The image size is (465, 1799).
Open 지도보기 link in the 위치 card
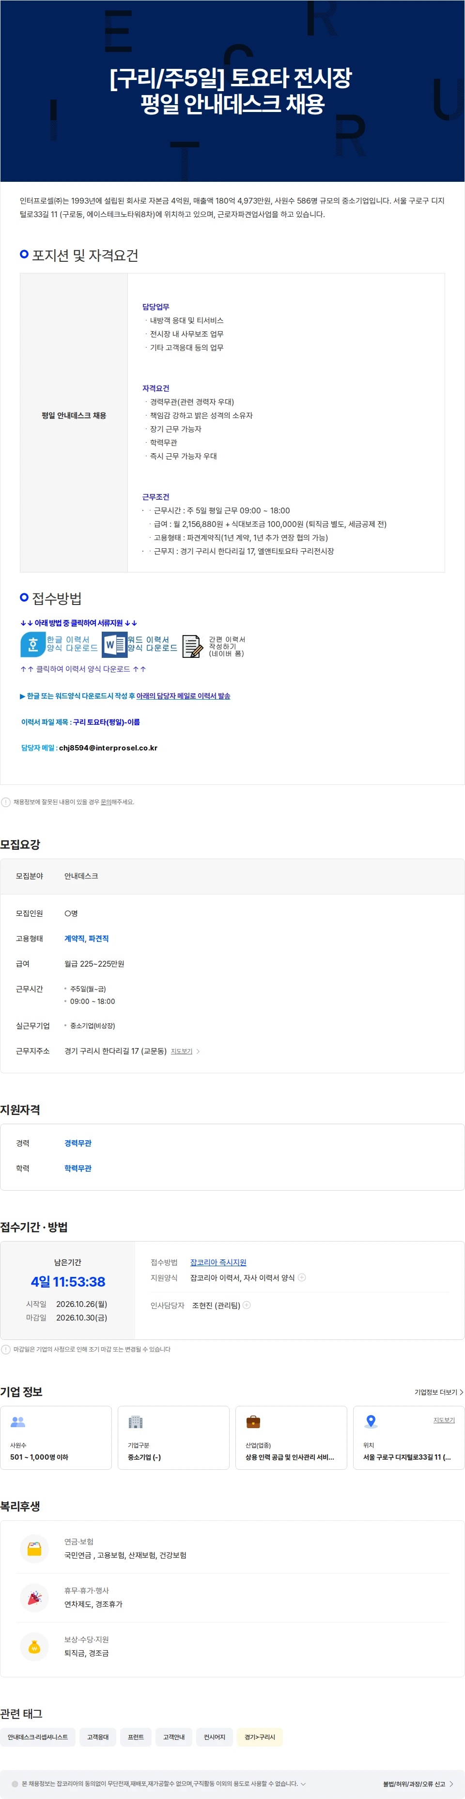pos(444,1420)
